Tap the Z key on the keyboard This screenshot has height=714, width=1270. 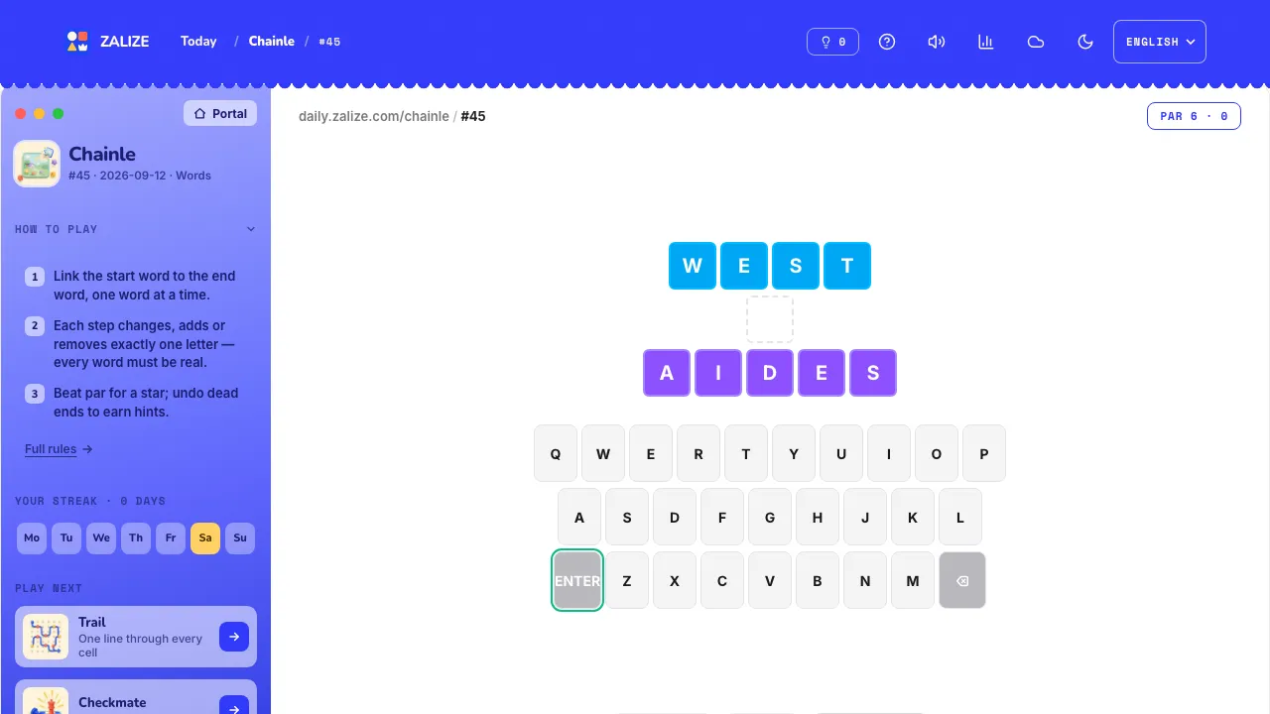[627, 580]
